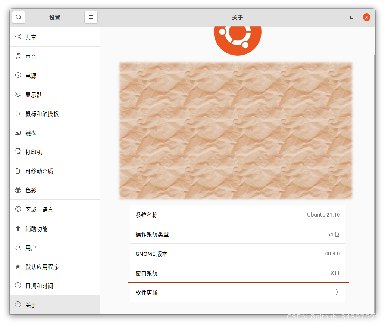Image resolution: width=385 pixels, height=325 pixels.
Task: Click the Ubuntu wallpaper preview image
Action: tap(235, 130)
